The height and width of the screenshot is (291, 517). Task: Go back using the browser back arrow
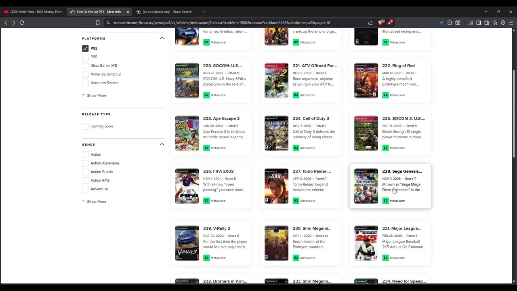[6, 23]
